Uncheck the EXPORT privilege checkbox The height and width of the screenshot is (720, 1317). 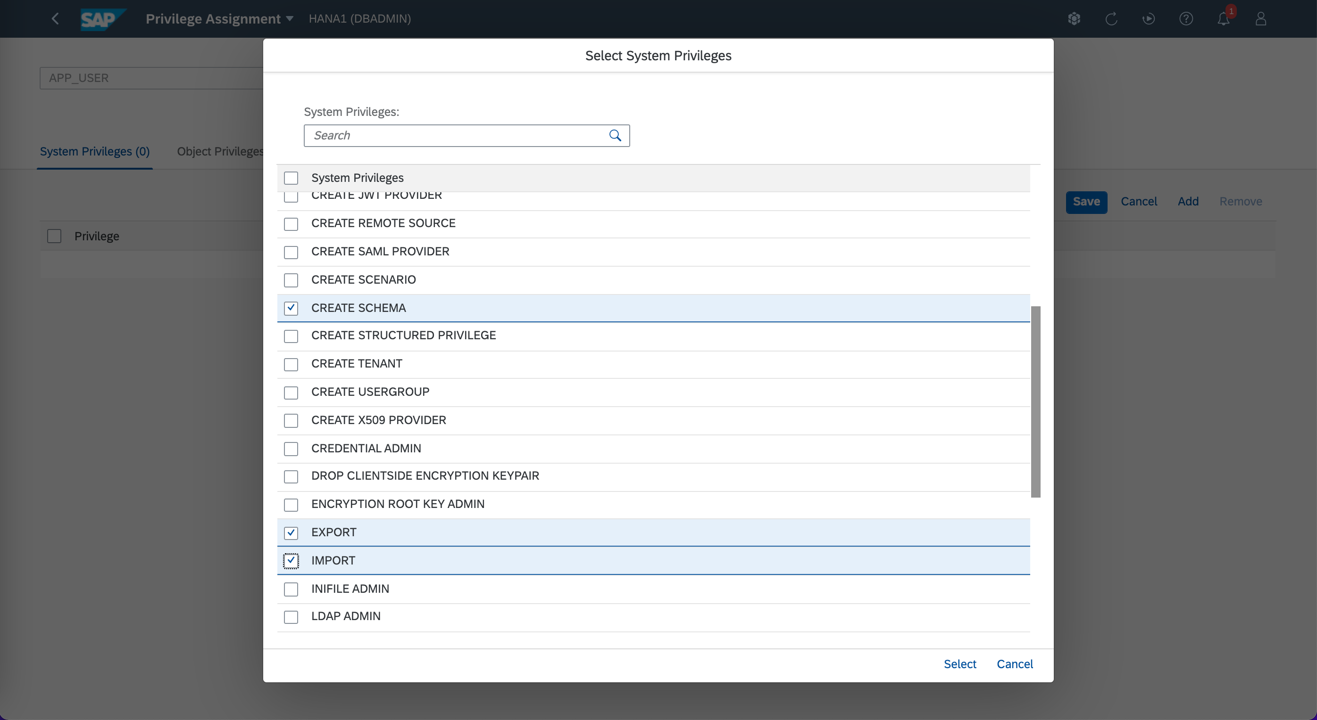[291, 532]
